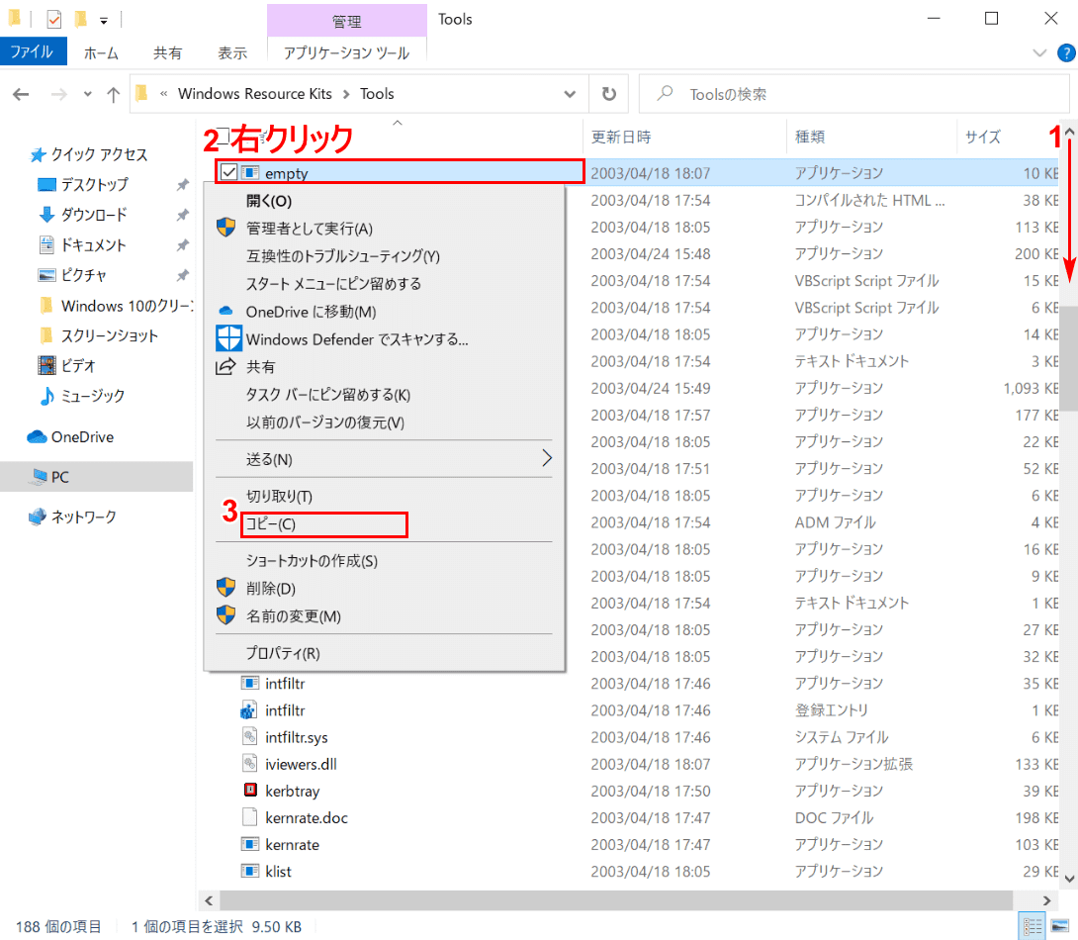1078x940 pixels.
Task: Open the Home ribbon tab
Action: [x=101, y=53]
